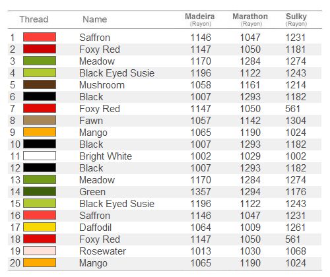
Task: Click the Marathon column header
Action: pos(250,19)
